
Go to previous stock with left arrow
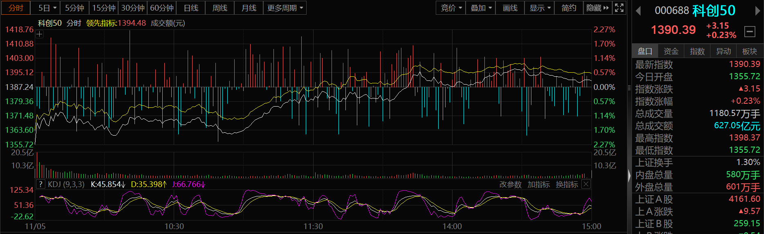click(x=638, y=11)
